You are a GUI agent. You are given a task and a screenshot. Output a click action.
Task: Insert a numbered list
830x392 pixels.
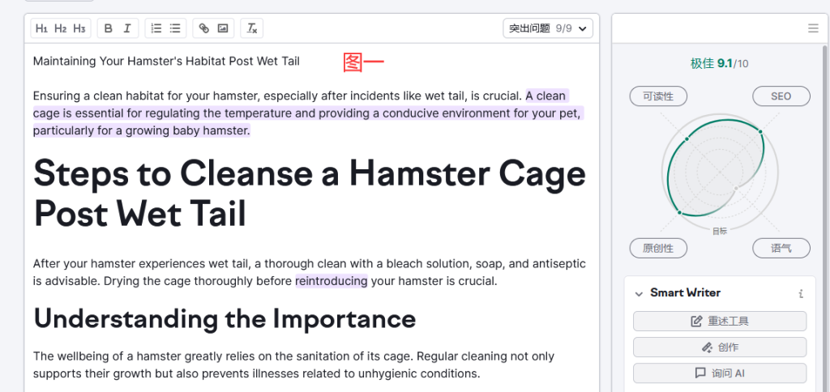click(156, 28)
